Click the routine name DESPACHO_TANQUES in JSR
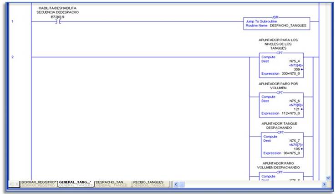 [288, 26]
